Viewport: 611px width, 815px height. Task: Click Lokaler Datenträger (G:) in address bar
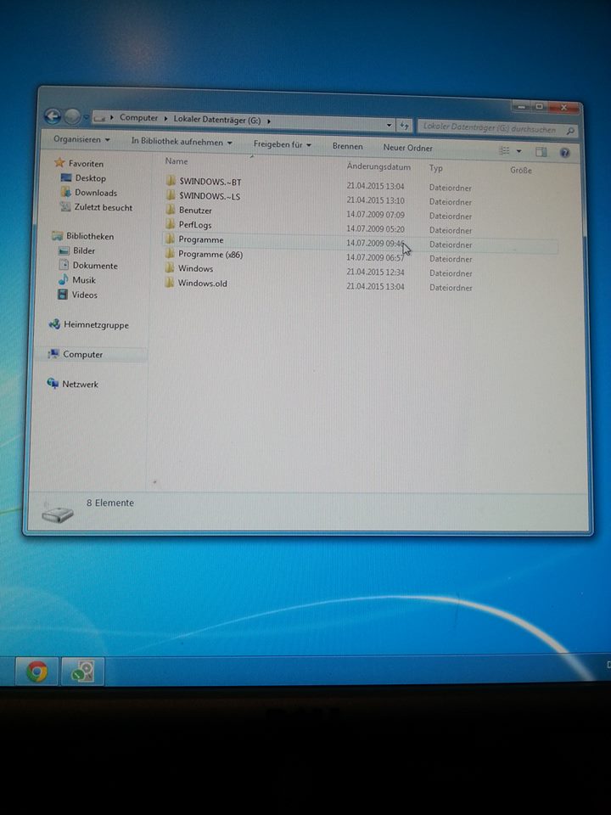[217, 120]
